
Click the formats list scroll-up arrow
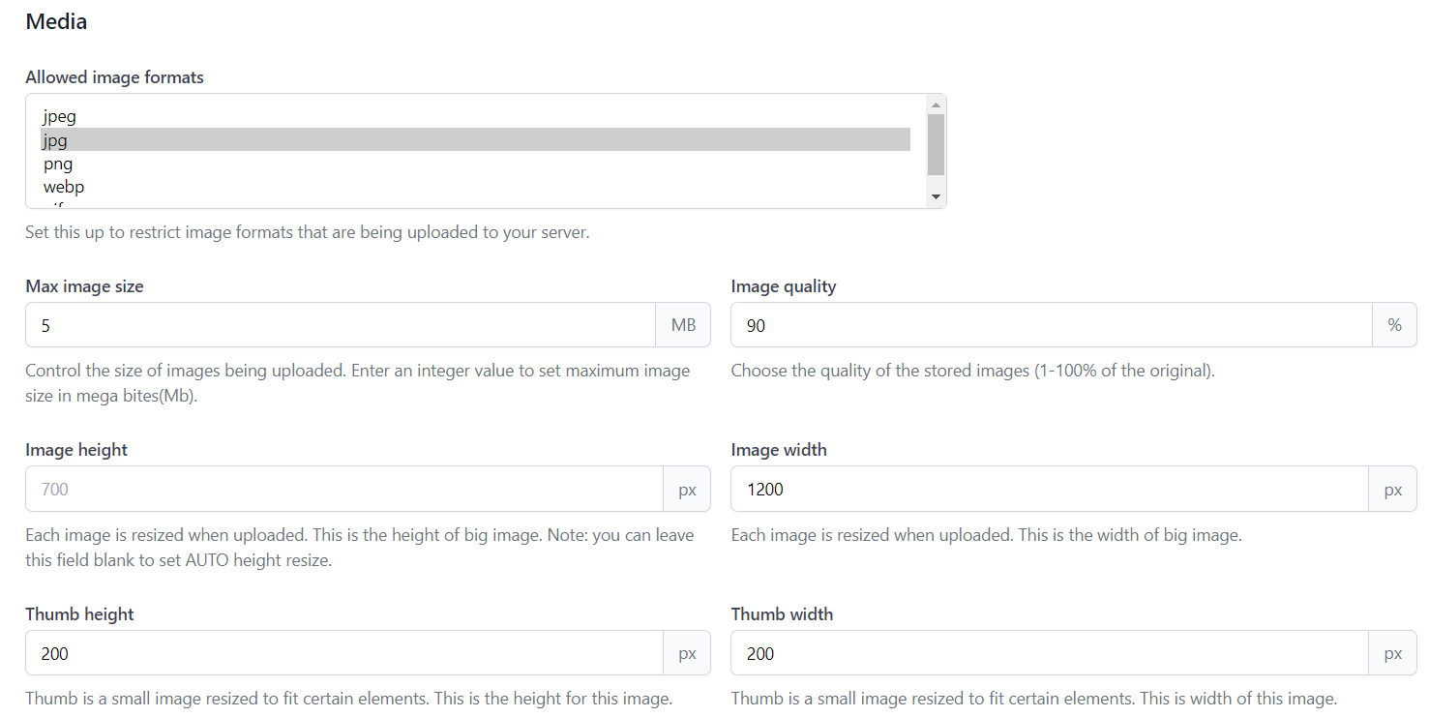936,104
